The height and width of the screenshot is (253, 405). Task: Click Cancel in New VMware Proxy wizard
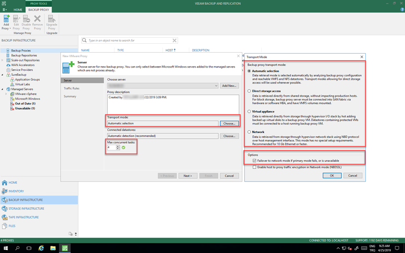(x=229, y=176)
